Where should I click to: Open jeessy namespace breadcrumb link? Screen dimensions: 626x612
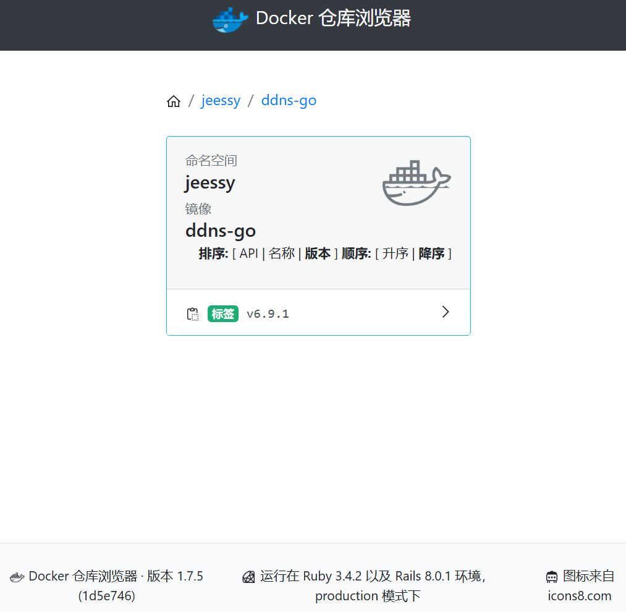pos(221,100)
